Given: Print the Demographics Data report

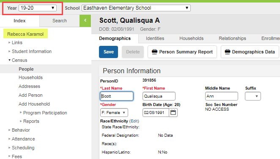Looking at the screenshot, I should 250,52.
